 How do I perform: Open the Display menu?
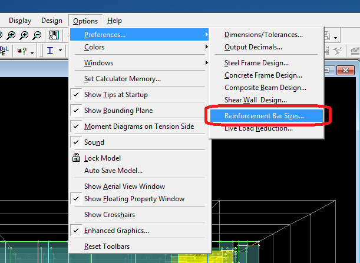20,21
